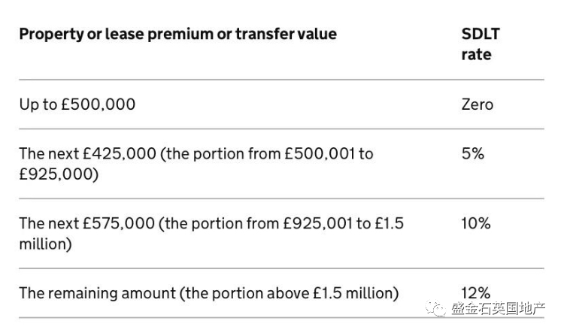Screen dimensions: 564x333
Task: Select the 'SDLT rate' column header
Action: pyautogui.click(x=481, y=44)
